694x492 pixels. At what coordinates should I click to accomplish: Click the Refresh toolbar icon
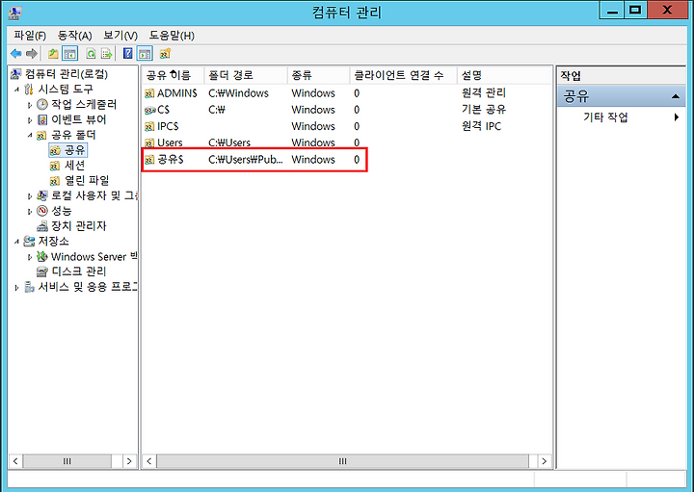[x=91, y=54]
